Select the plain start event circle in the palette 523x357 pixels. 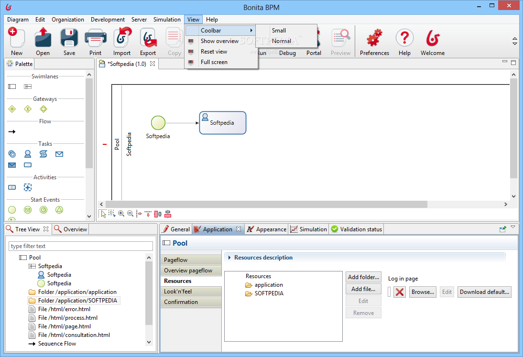12,210
